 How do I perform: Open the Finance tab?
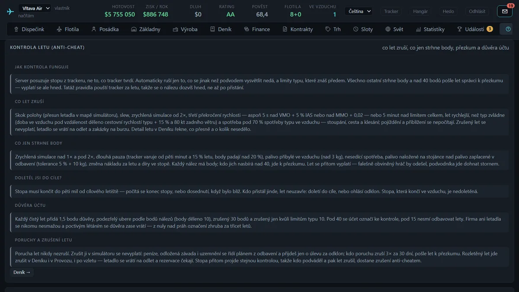point(257,29)
